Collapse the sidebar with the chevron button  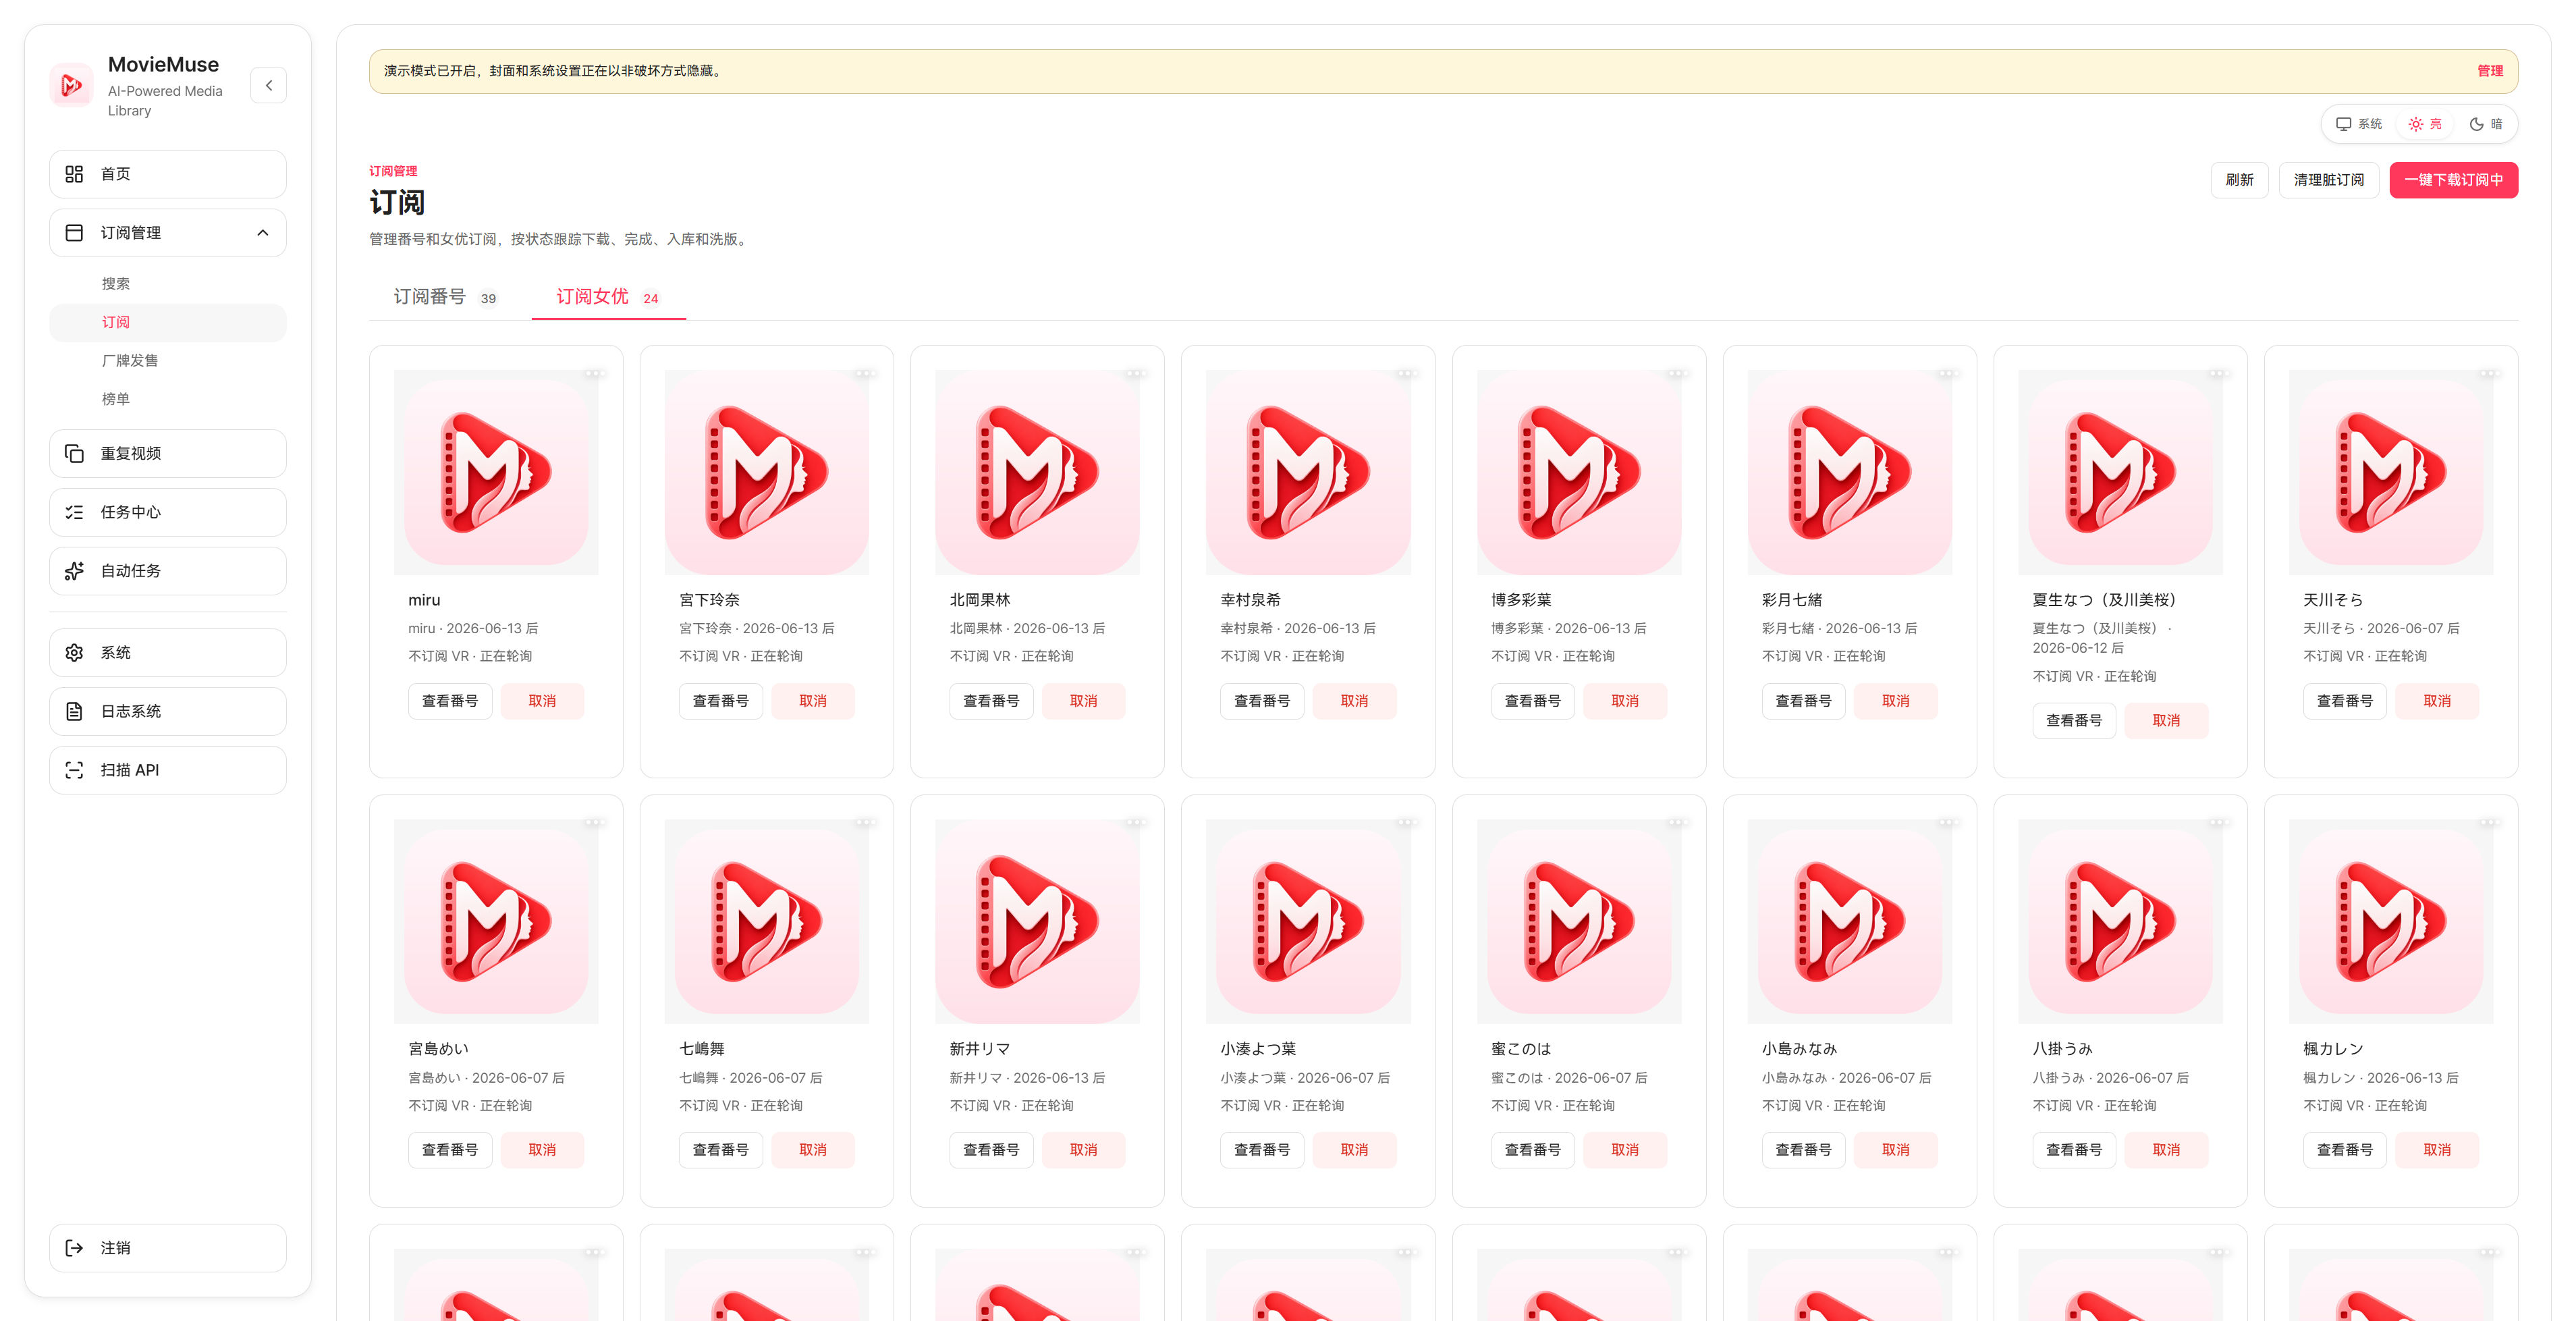[268, 85]
